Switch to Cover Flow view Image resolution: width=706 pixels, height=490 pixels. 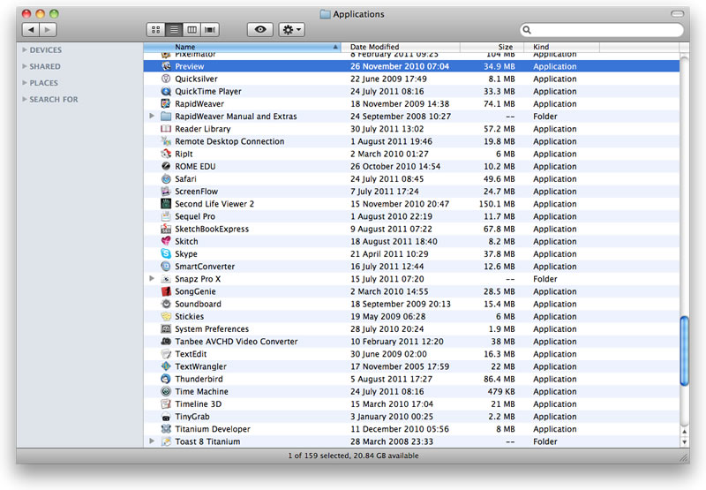coord(211,30)
